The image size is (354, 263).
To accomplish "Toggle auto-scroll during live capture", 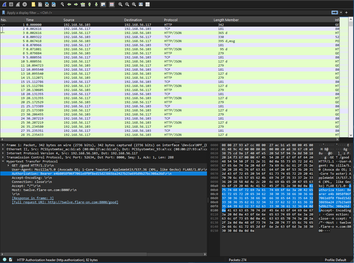I will 103,4.
